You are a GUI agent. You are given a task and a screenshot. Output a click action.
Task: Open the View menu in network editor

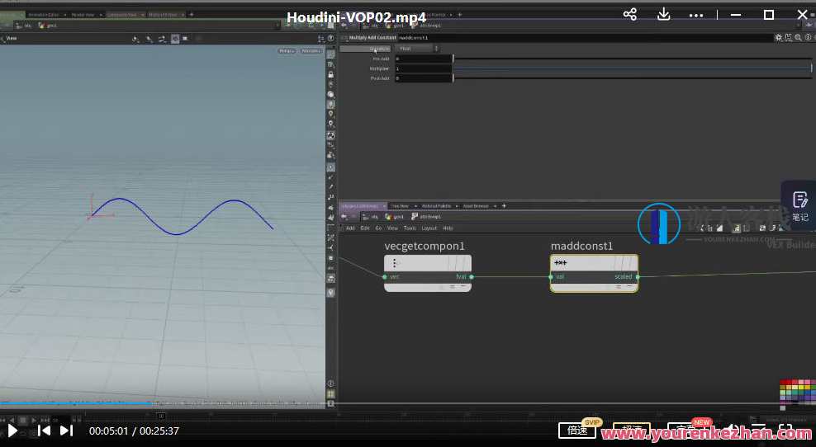[392, 228]
